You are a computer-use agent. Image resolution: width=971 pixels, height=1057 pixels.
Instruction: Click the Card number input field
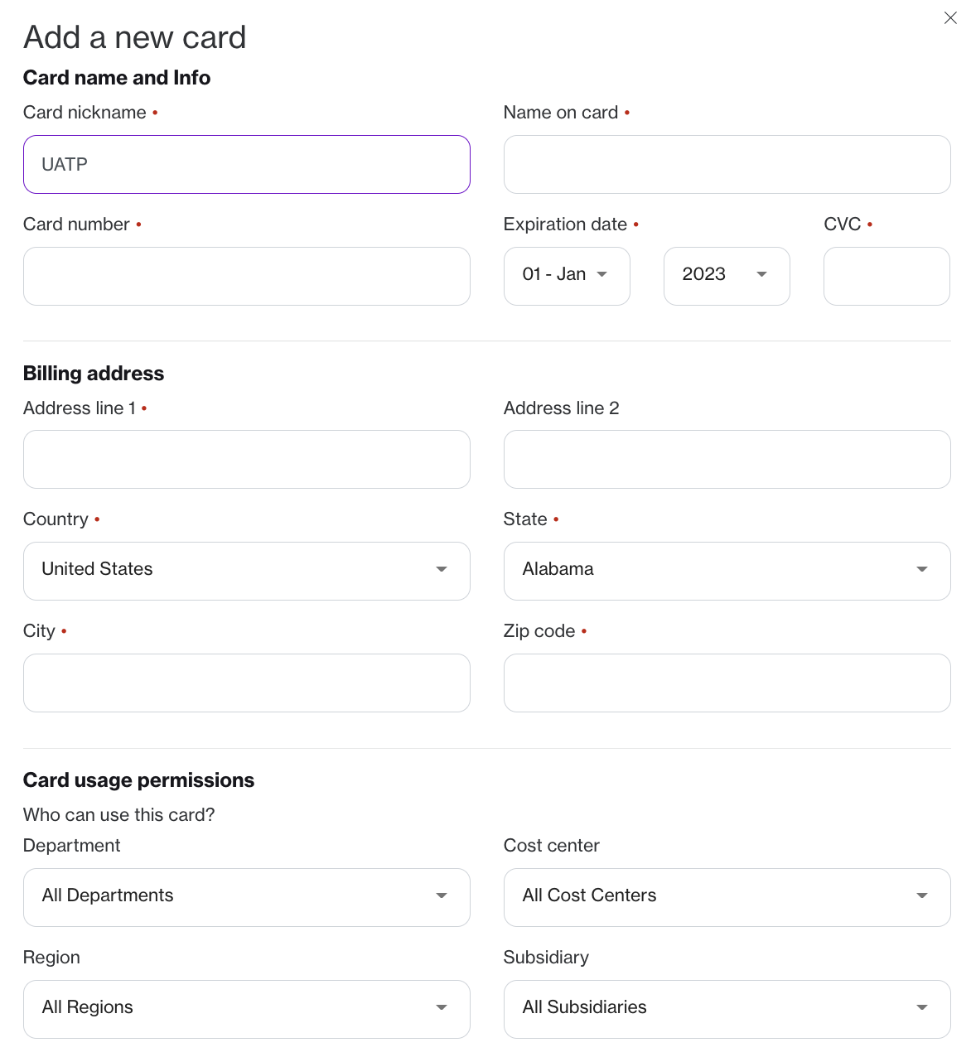[x=246, y=277]
